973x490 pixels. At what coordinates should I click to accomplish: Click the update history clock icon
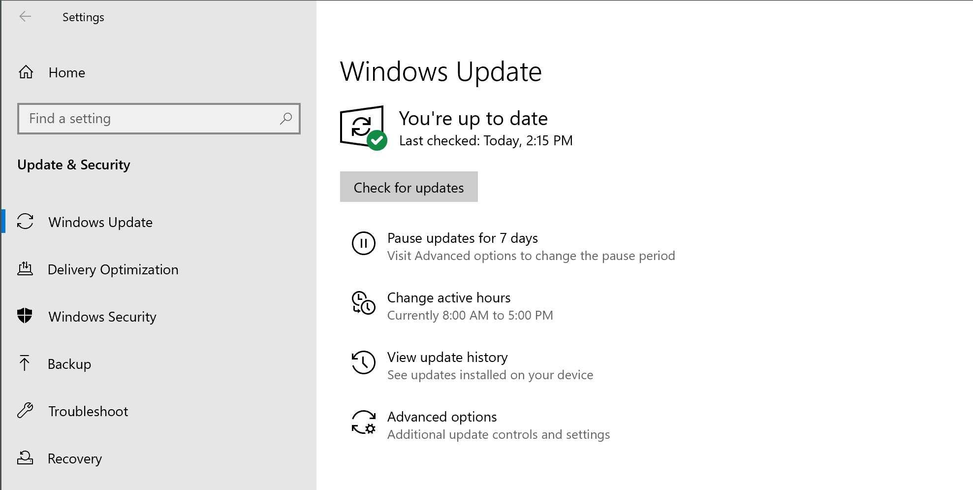(x=364, y=362)
